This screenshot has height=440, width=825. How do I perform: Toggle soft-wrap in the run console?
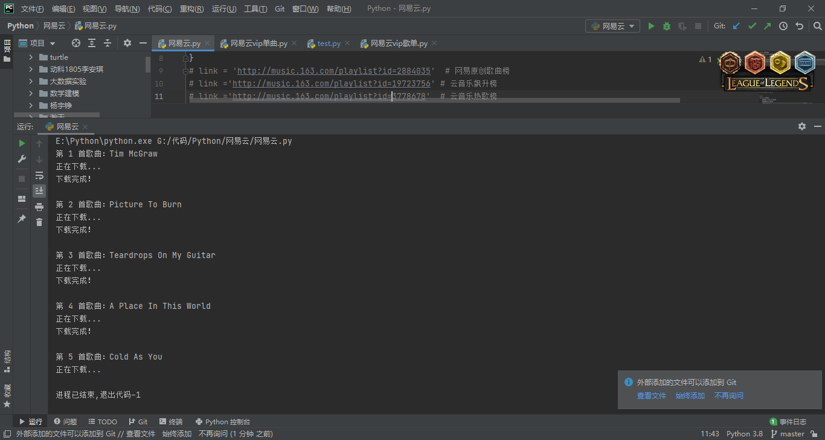[39, 175]
